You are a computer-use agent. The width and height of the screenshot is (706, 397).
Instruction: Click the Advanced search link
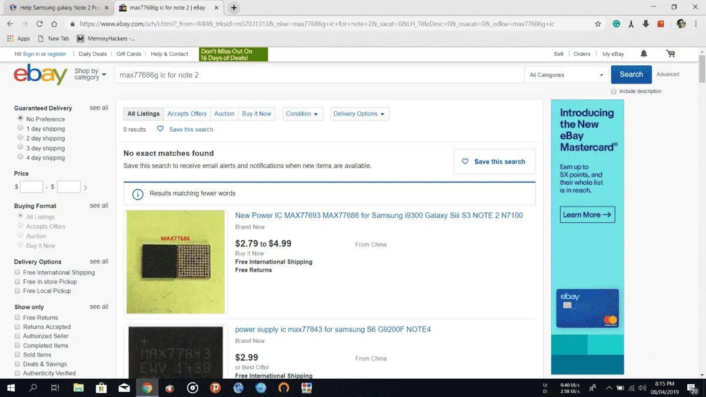[668, 75]
